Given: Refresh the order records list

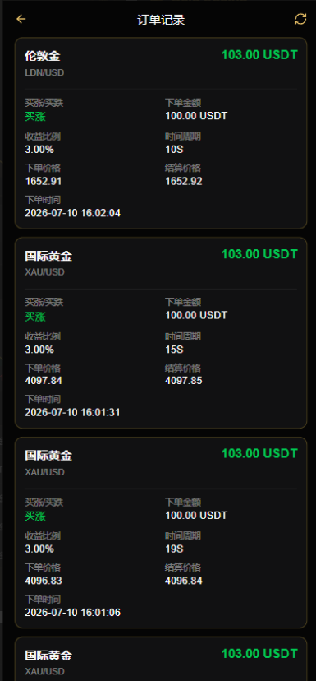Looking at the screenshot, I should pyautogui.click(x=300, y=19).
